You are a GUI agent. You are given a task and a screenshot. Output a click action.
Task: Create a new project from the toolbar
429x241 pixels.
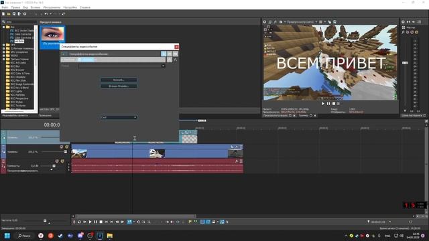3,13
